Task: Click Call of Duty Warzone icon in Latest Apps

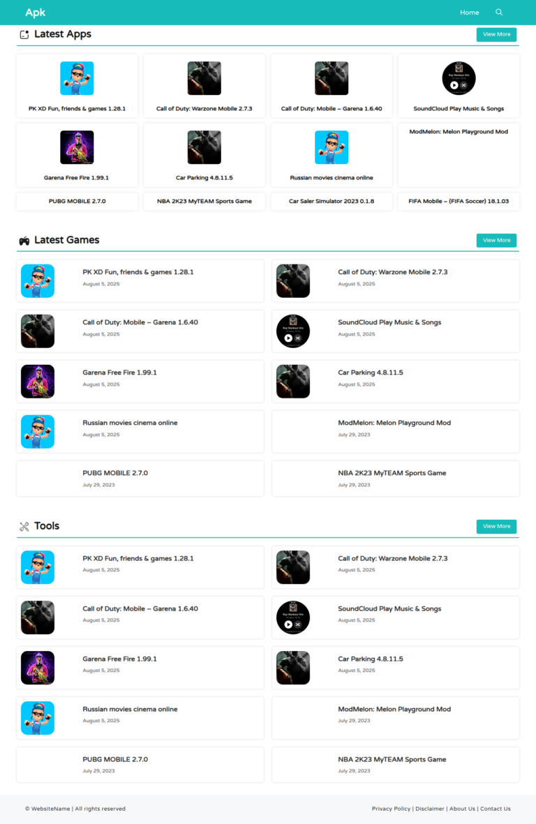Action: [204, 78]
